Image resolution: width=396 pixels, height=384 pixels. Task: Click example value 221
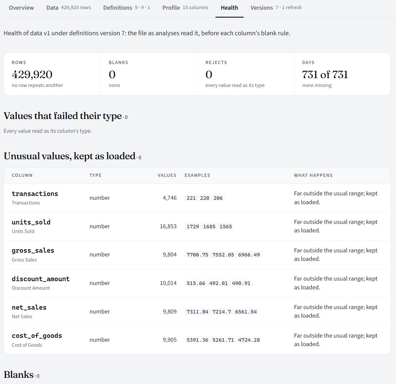[191, 198]
